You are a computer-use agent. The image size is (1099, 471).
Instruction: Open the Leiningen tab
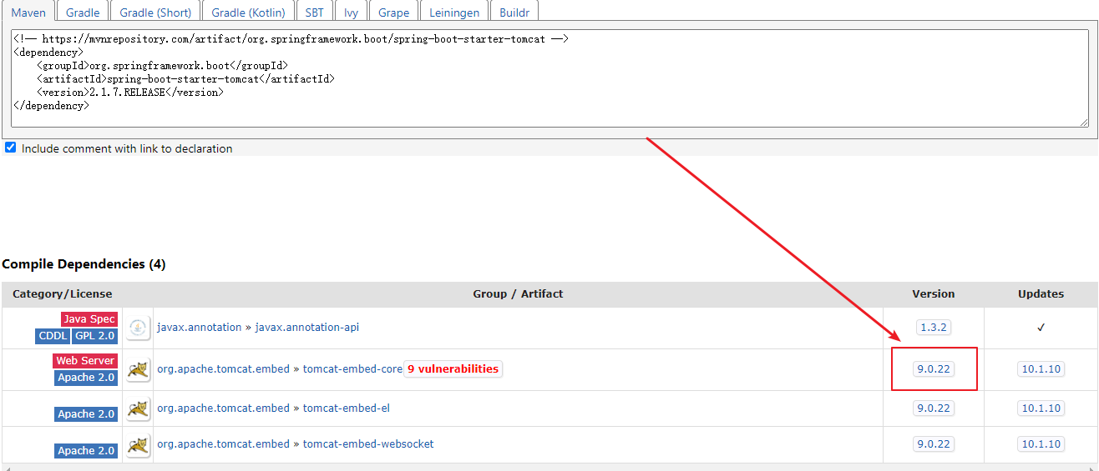(454, 12)
